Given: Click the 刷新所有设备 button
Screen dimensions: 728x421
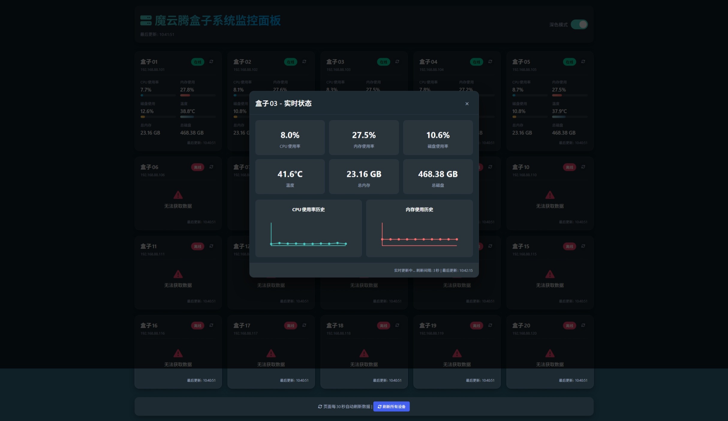Looking at the screenshot, I should [391, 406].
